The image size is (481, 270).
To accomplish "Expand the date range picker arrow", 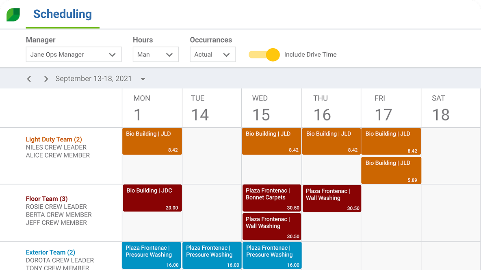I will (x=143, y=79).
